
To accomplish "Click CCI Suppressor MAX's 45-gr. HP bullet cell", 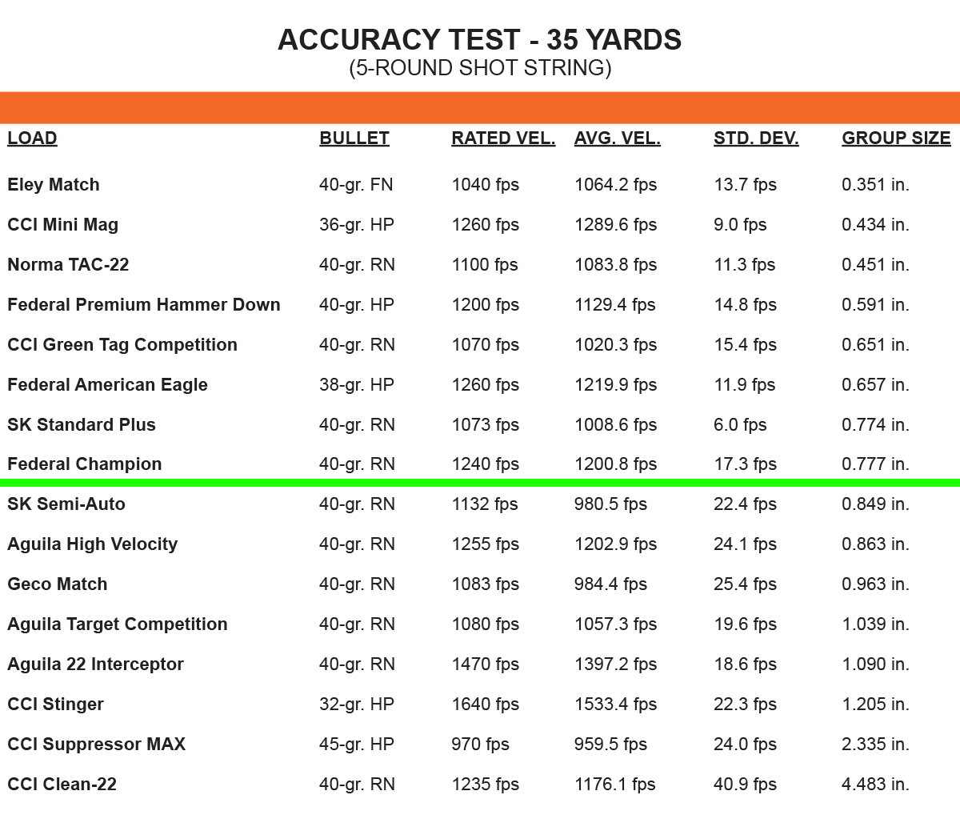I will click(357, 745).
